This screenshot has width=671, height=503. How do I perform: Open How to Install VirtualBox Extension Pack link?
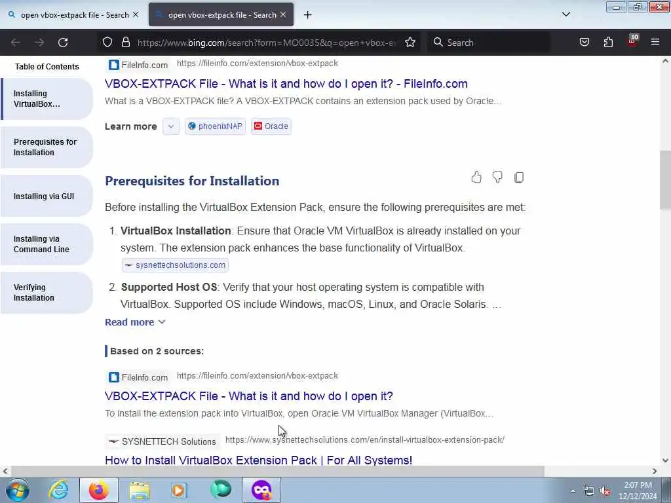[258, 460]
